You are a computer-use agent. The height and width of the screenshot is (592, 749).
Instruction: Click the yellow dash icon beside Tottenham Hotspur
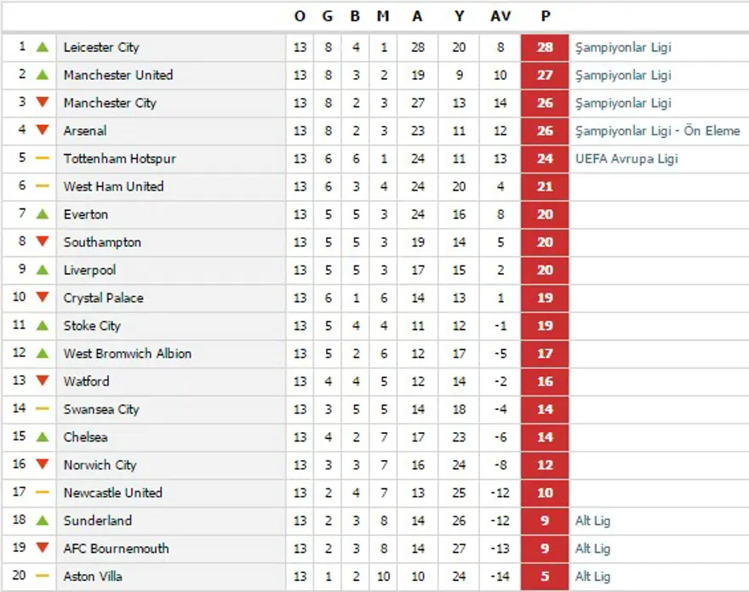[43, 158]
